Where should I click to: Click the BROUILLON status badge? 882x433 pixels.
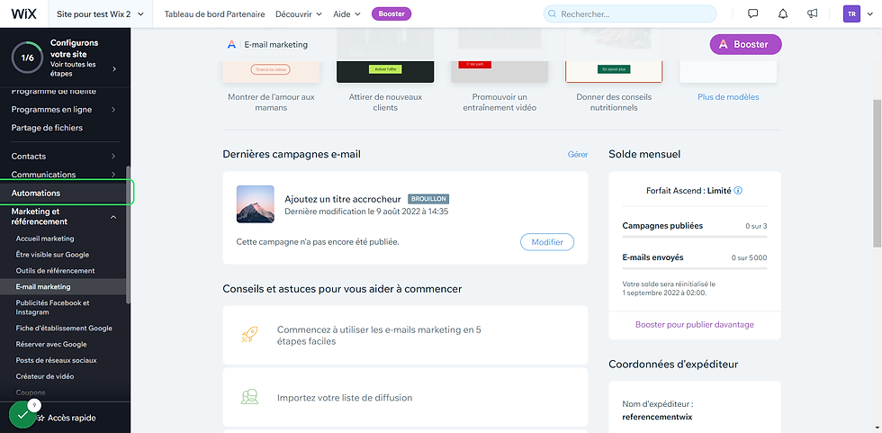[x=428, y=199]
